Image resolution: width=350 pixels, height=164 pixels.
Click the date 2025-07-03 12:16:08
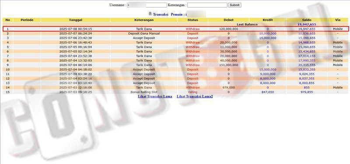76,87
